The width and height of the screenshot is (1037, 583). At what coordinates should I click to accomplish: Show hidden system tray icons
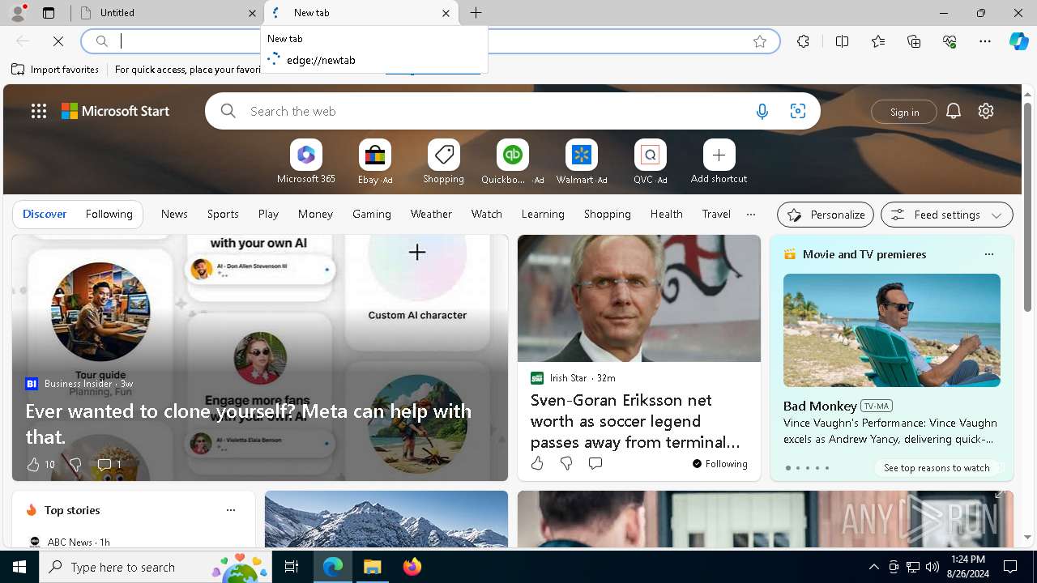pyautogui.click(x=873, y=567)
